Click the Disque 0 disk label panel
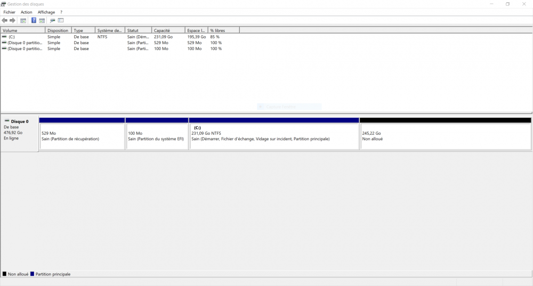 point(20,133)
